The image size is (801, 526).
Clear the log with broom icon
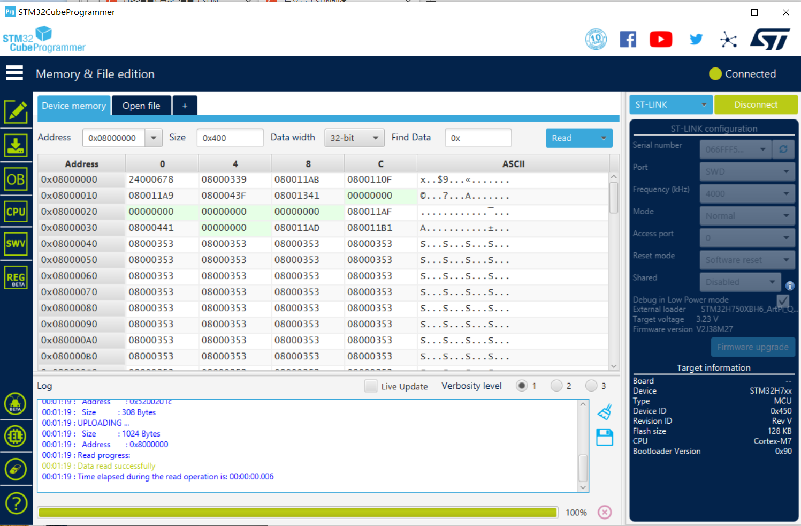pos(605,412)
